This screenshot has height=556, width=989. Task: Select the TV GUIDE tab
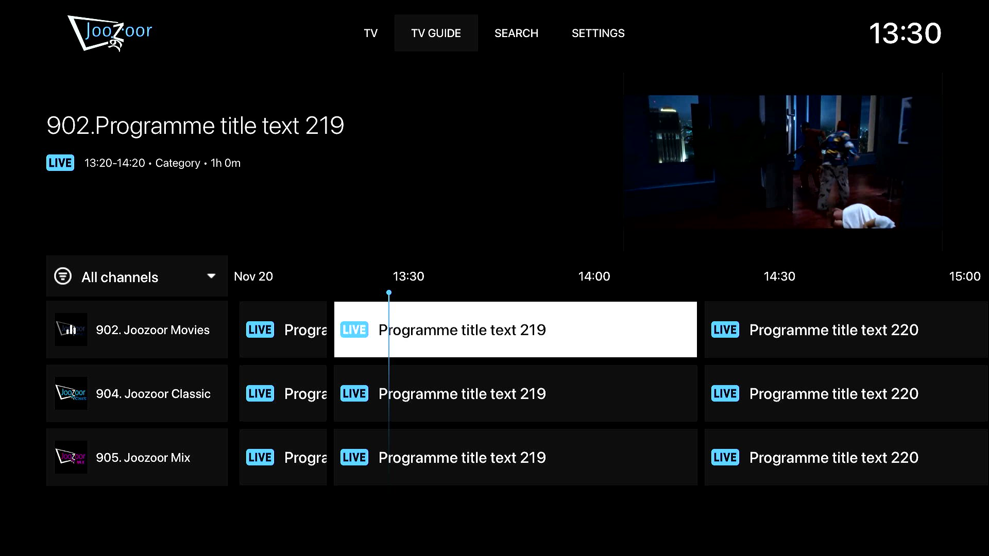coord(436,33)
